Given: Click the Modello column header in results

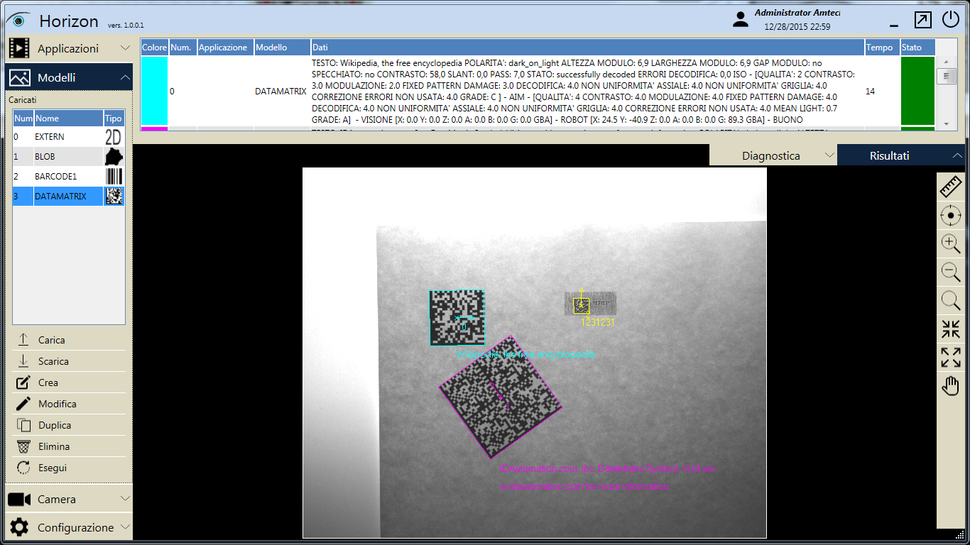Looking at the screenshot, I should 282,48.
